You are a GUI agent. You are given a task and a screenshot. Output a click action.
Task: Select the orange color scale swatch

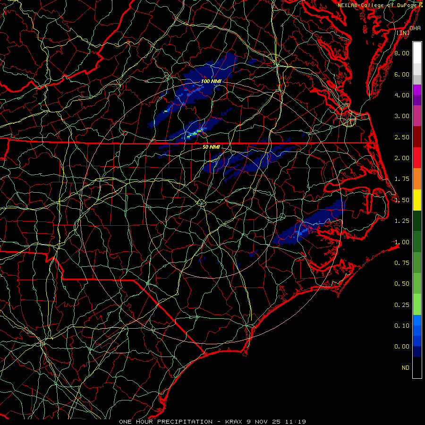tap(417, 179)
